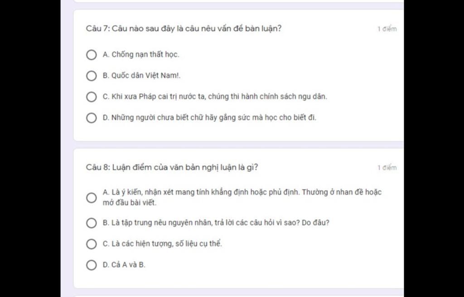Choose Câu 8 option C. Là các hiện tượng
The image size is (464, 297).
point(92,244)
